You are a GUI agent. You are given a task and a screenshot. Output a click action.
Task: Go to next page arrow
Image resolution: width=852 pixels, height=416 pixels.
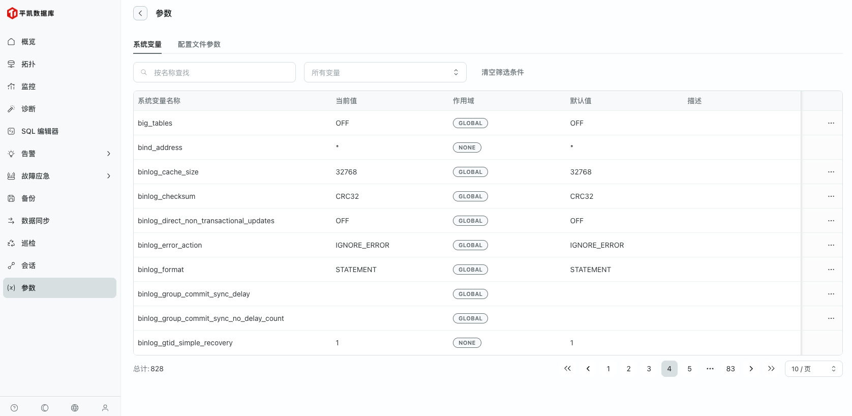(x=751, y=369)
